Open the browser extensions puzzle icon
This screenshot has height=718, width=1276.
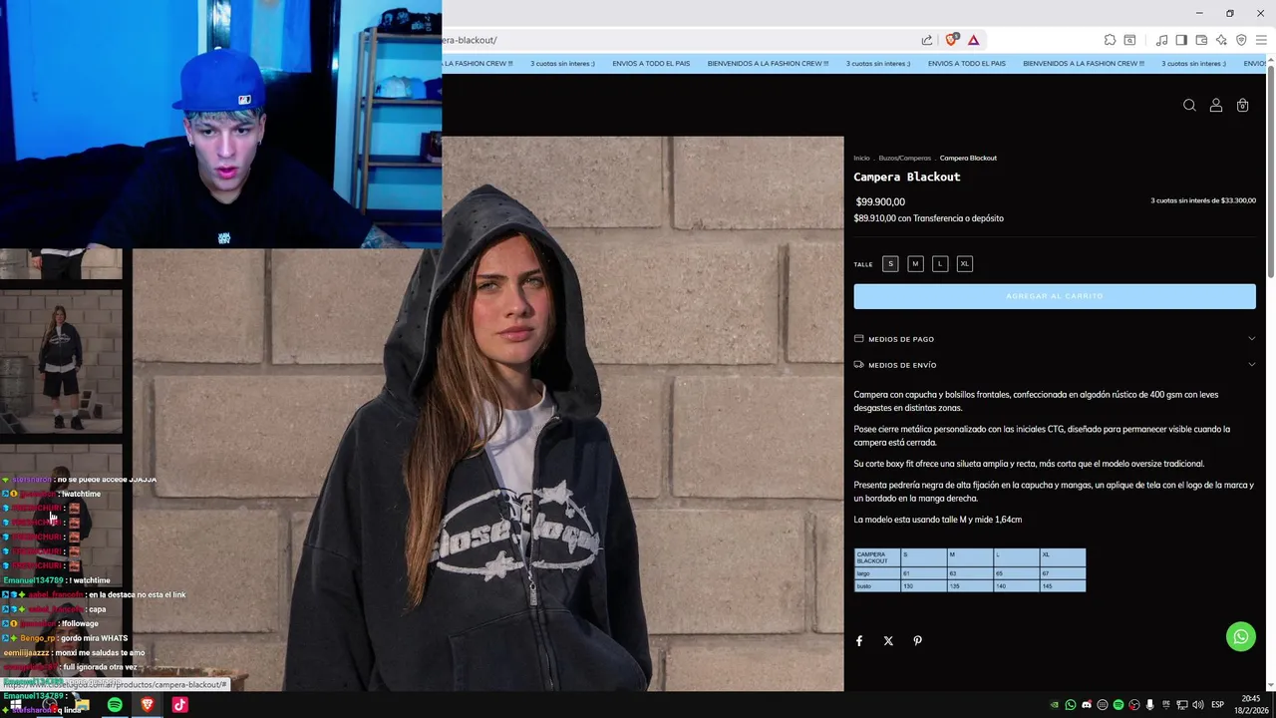[1110, 40]
